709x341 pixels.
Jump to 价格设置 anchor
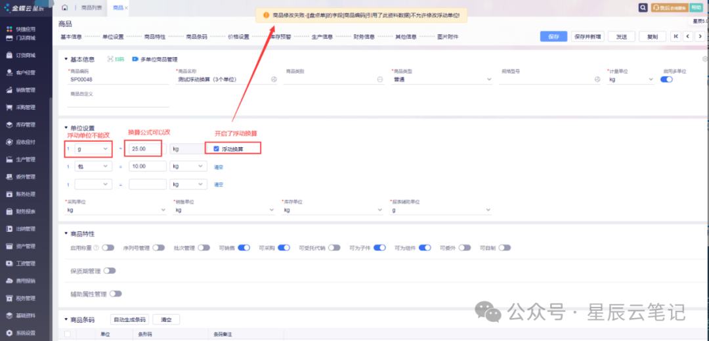pos(238,37)
